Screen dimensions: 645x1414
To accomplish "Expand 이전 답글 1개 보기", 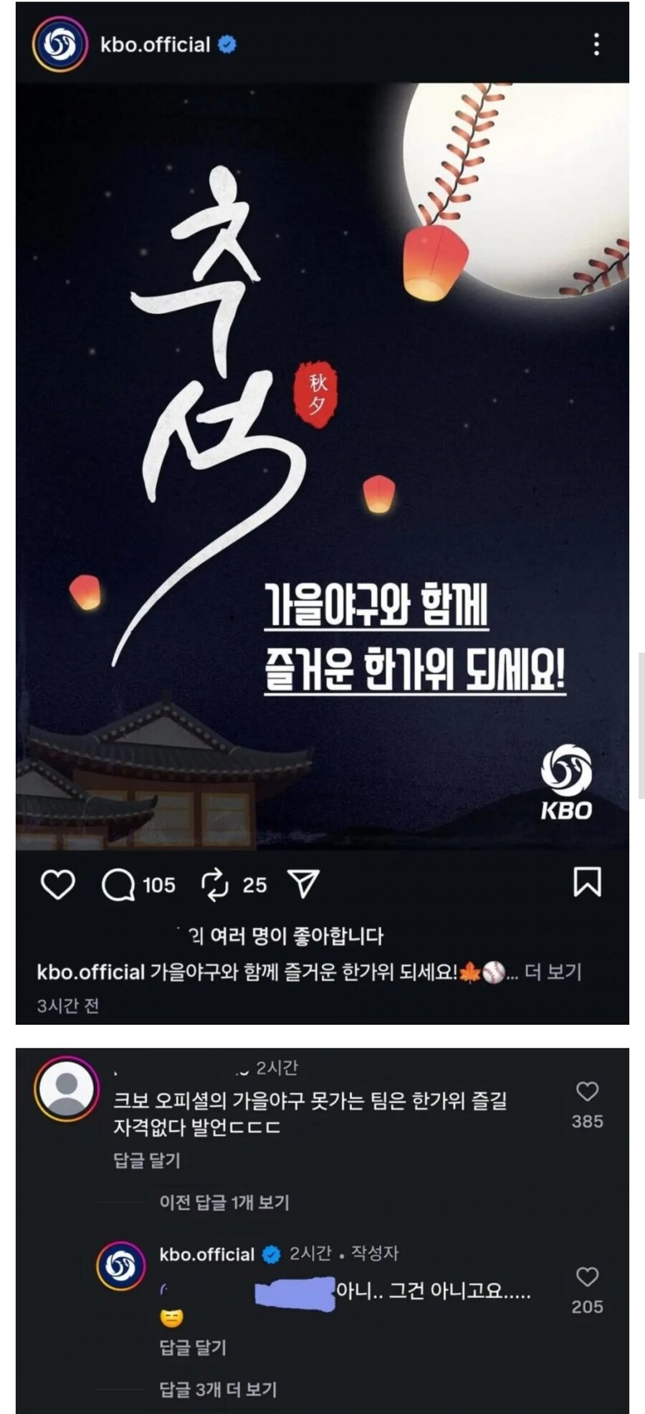I will (x=224, y=1203).
